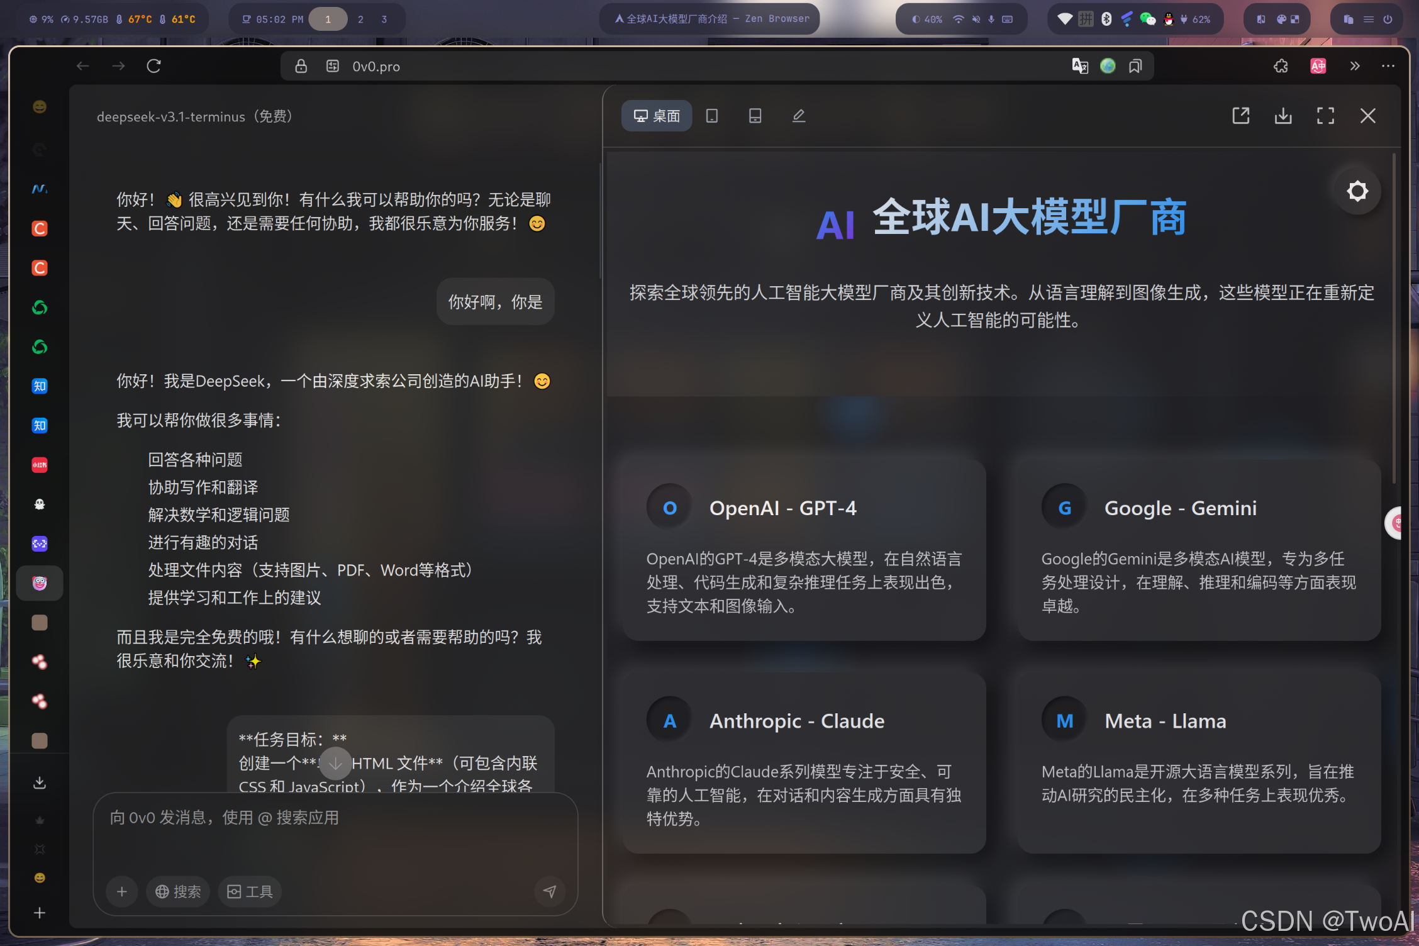This screenshot has width=1419, height=946.
Task: Open the page translate icon in address bar
Action: pos(1080,66)
